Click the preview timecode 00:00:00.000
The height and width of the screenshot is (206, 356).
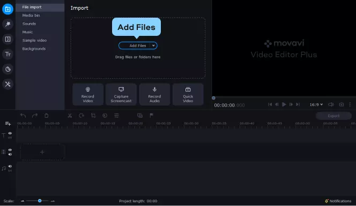[x=229, y=105]
